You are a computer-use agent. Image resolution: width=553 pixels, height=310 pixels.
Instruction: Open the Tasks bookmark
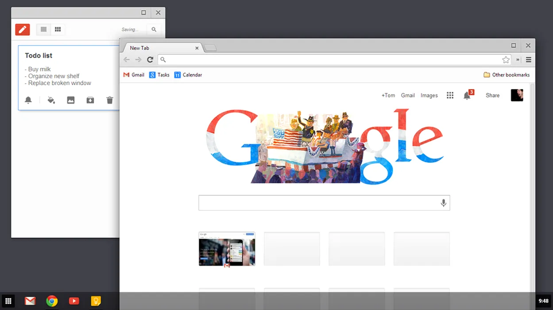pos(159,75)
